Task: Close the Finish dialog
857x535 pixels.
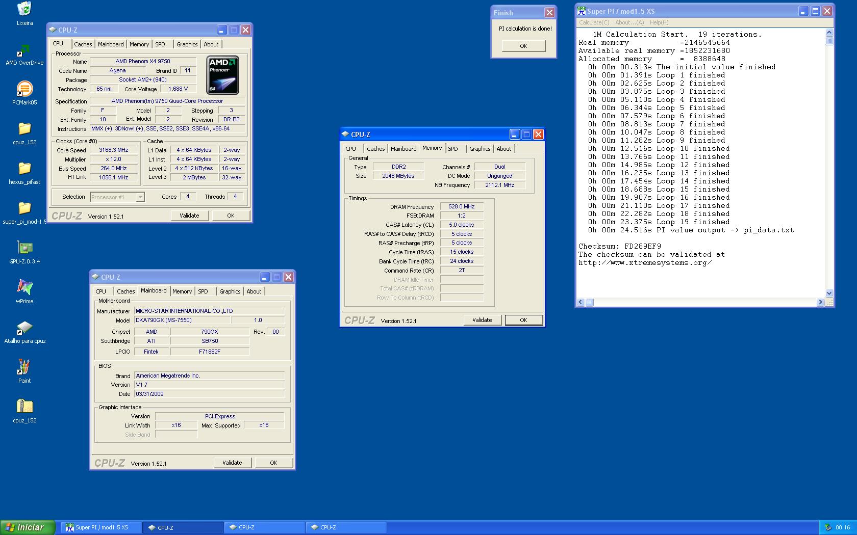Action: click(x=549, y=13)
